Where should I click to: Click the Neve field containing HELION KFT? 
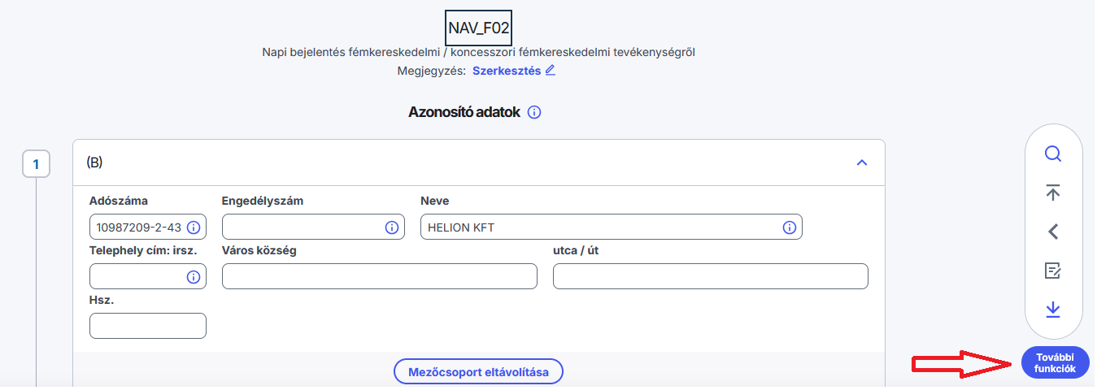coord(598,227)
